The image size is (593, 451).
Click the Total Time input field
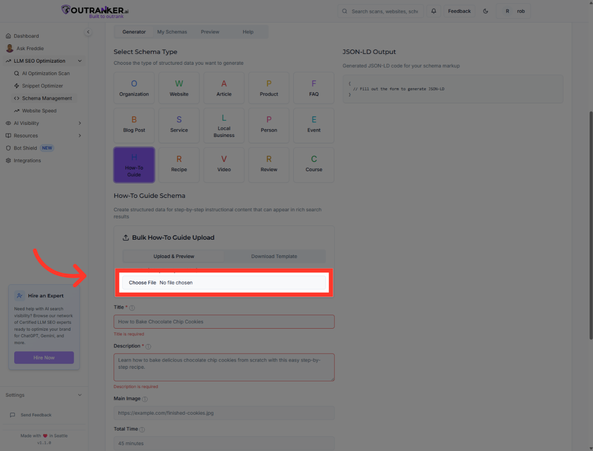point(224,443)
